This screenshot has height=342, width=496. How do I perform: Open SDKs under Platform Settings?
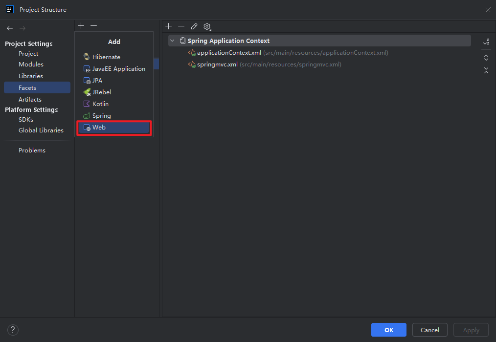(x=26, y=120)
